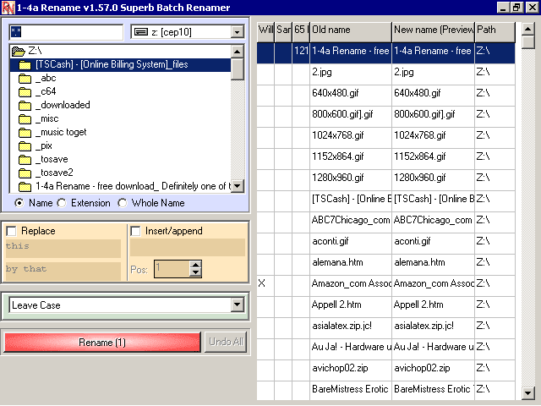541x406 pixels.
Task: Open the z: [cep10] drive dropdown
Action: tap(237, 32)
